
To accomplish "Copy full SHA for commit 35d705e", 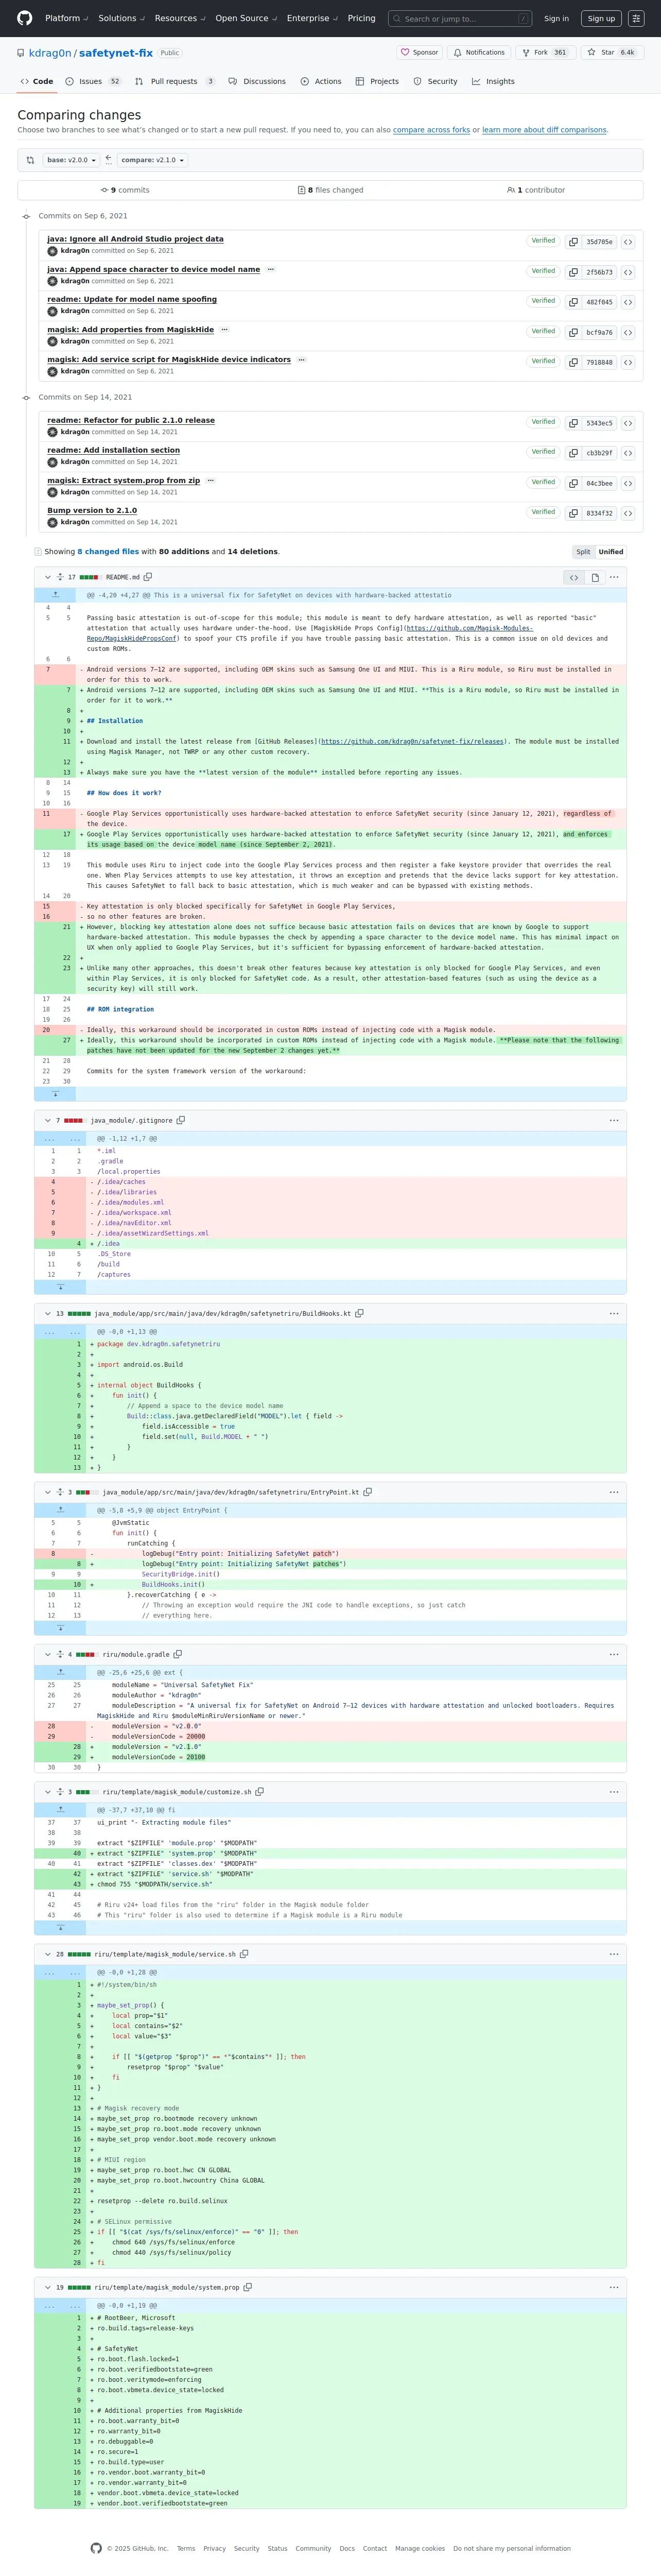I will tap(573, 242).
